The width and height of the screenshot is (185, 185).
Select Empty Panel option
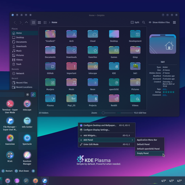coord(150,154)
